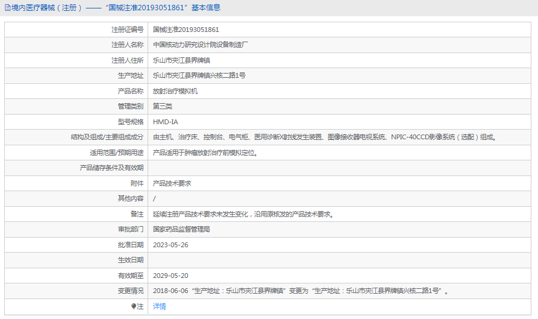Click the model specification HMD-IA
538x319 pixels.
165,122
